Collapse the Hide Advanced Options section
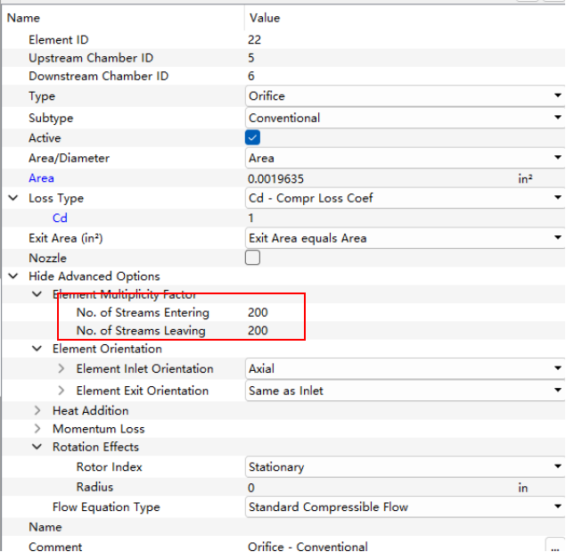The width and height of the screenshot is (566, 552). tap(13, 276)
